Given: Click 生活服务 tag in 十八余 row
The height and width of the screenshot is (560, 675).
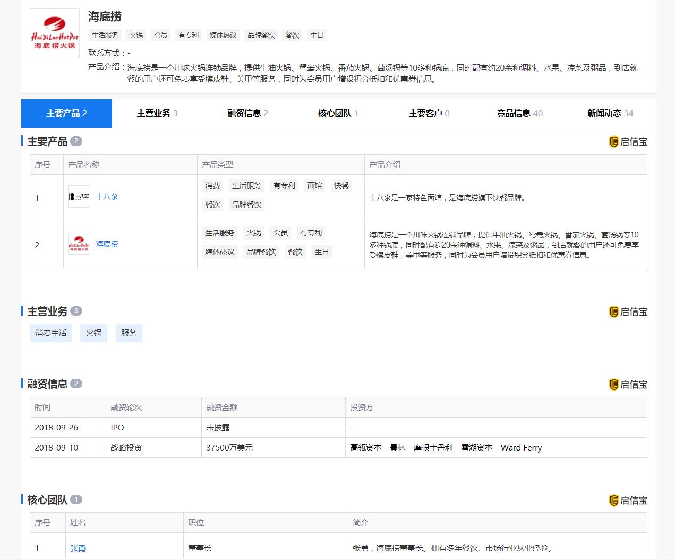Looking at the screenshot, I should pyautogui.click(x=246, y=185).
